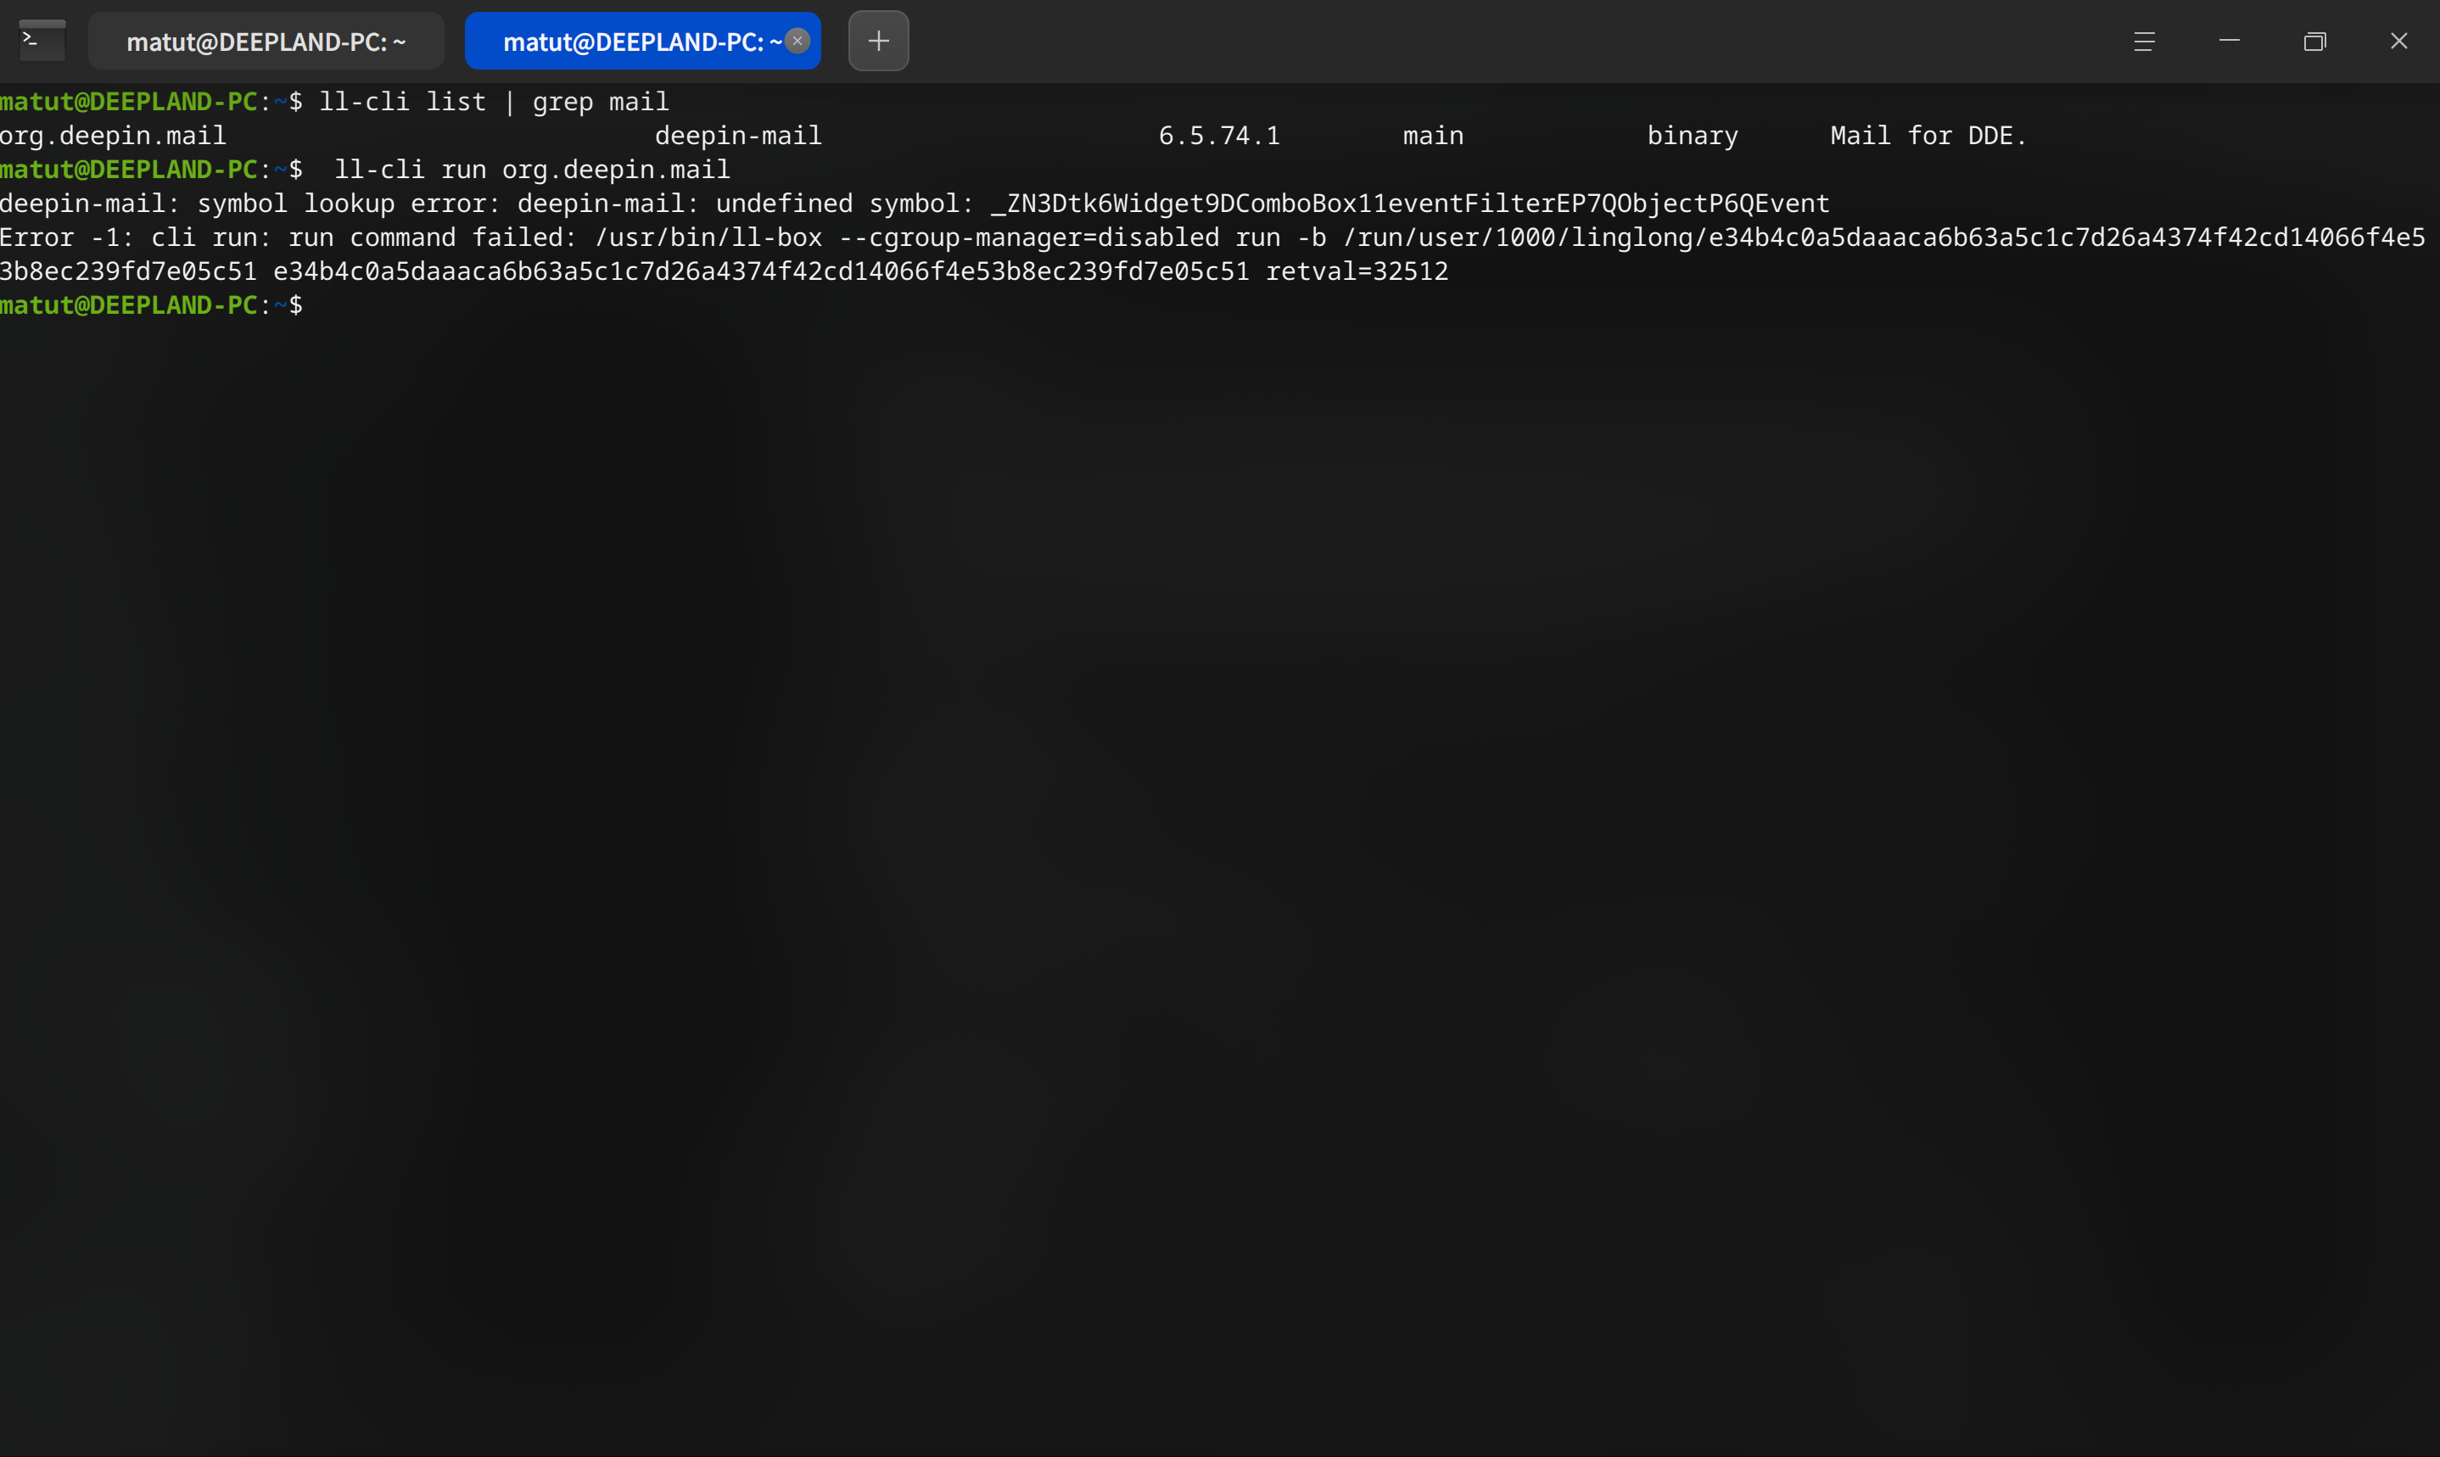Close the terminal window
Image resolution: width=2440 pixels, height=1457 pixels.
2398,42
